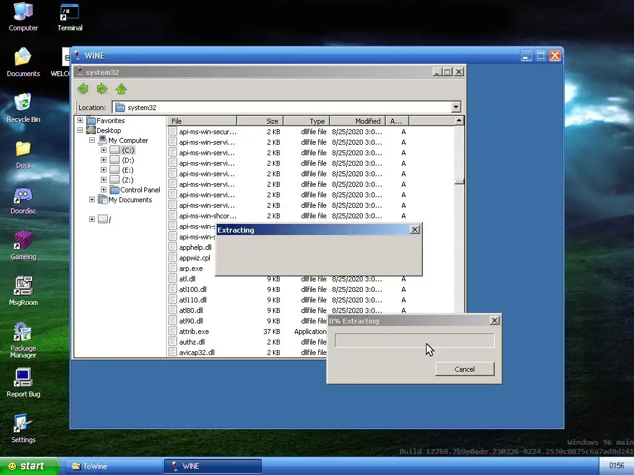
Task: Click the Favorites folder icon in tree
Action: (x=91, y=121)
